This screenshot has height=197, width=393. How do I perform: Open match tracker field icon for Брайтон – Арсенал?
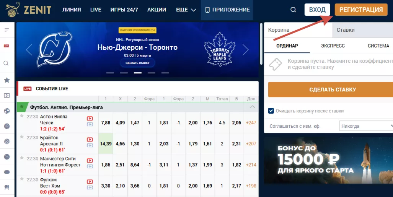point(90,145)
